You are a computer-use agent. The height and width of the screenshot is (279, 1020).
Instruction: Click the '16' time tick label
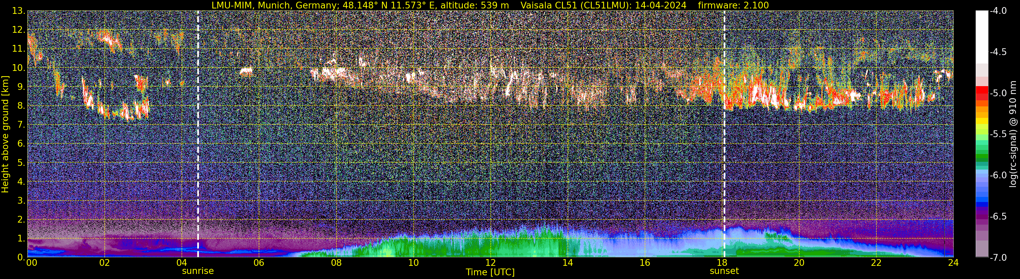click(644, 263)
